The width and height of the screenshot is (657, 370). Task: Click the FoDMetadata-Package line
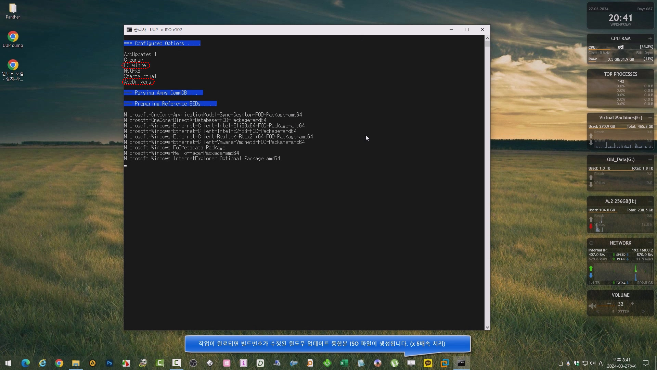point(175,148)
